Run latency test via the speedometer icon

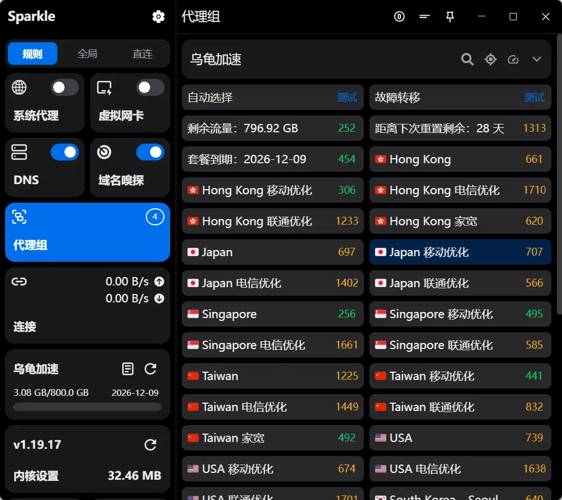coord(513,59)
